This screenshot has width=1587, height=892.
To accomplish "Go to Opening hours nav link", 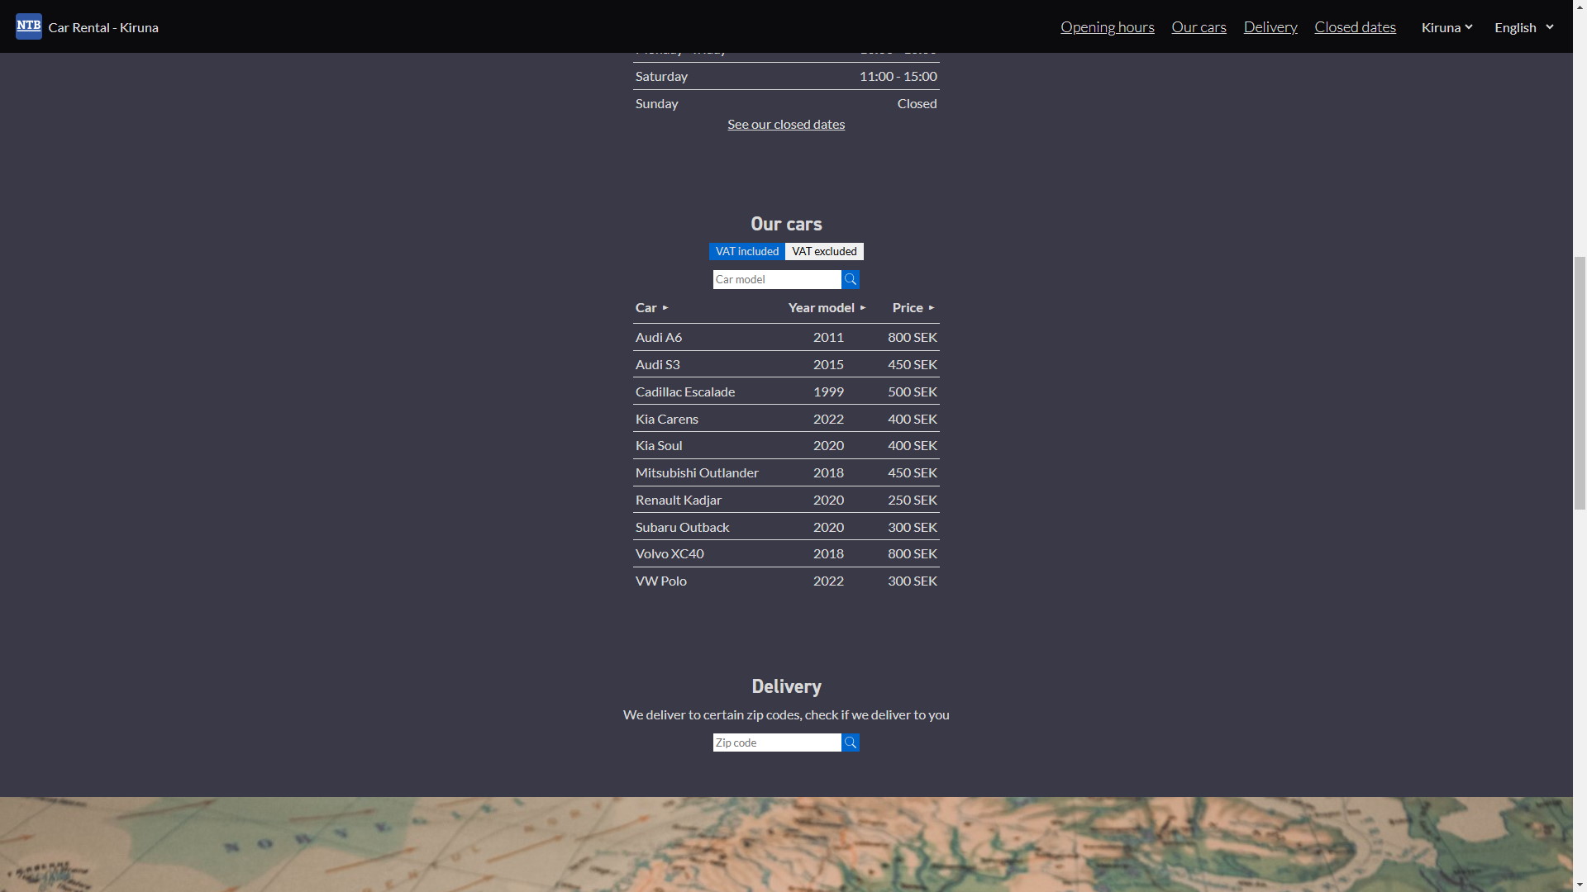I will coord(1107,27).
